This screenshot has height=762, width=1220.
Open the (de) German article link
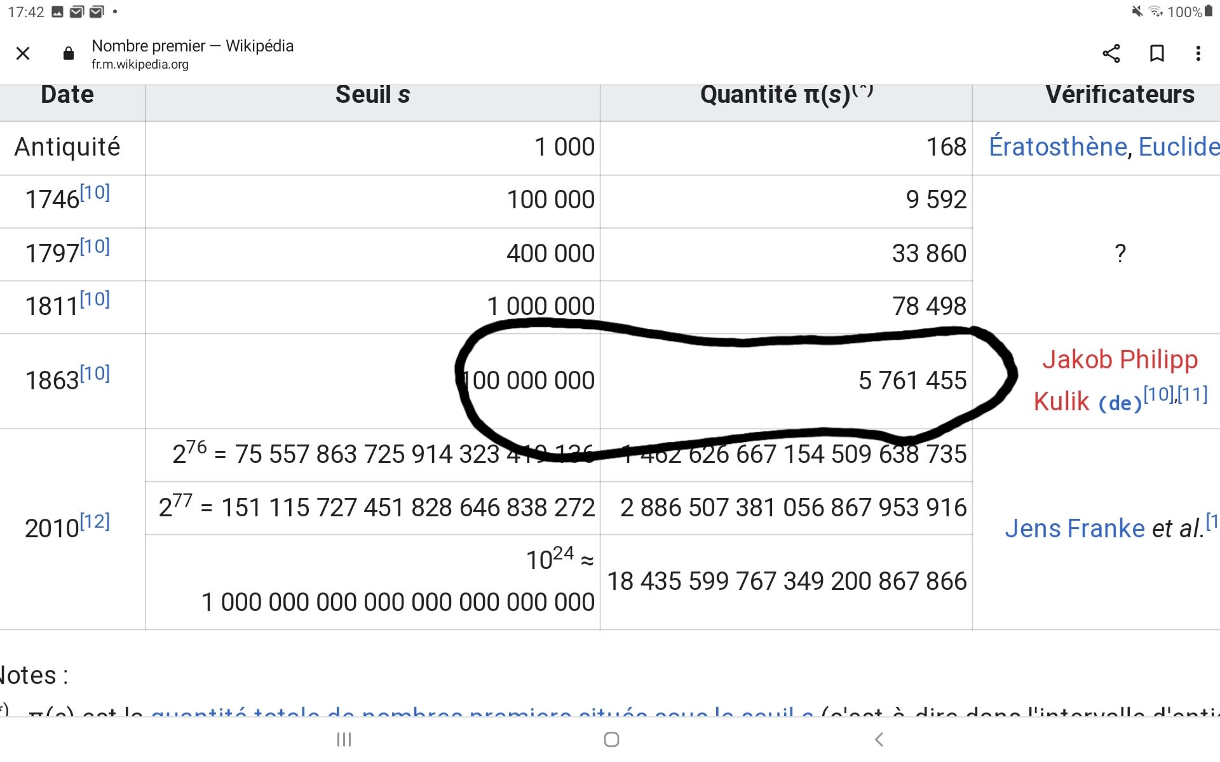point(1120,403)
